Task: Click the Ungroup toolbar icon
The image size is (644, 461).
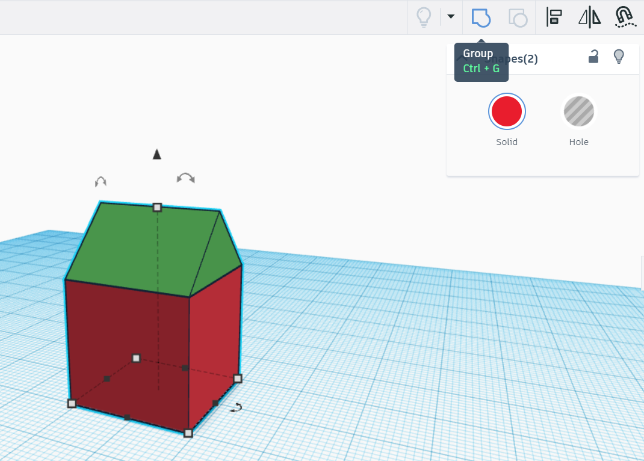Action: [518, 17]
